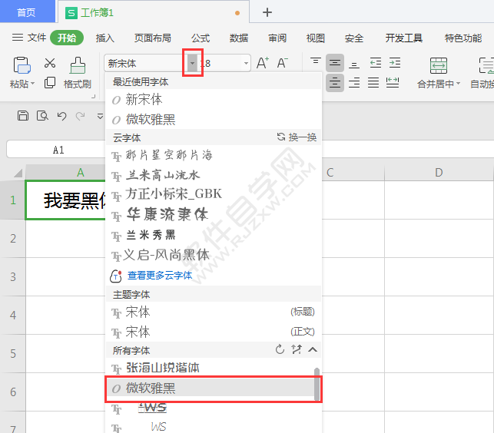Justify text alignment icon
The width and height of the screenshot is (494, 433).
click(x=373, y=83)
